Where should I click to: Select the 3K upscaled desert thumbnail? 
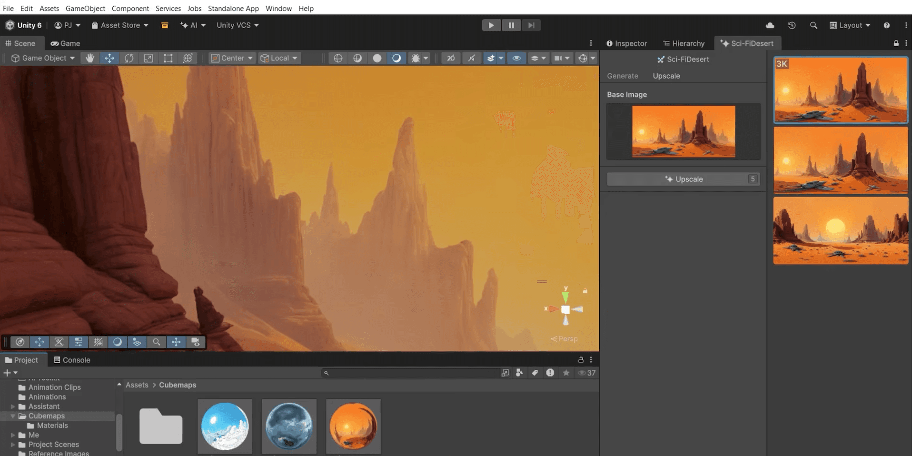[841, 90]
